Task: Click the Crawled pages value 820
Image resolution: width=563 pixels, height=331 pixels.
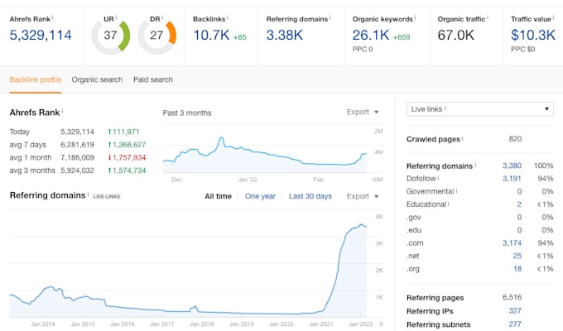Action: (515, 139)
